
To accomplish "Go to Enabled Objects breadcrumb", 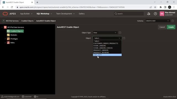I will point(27,21).
